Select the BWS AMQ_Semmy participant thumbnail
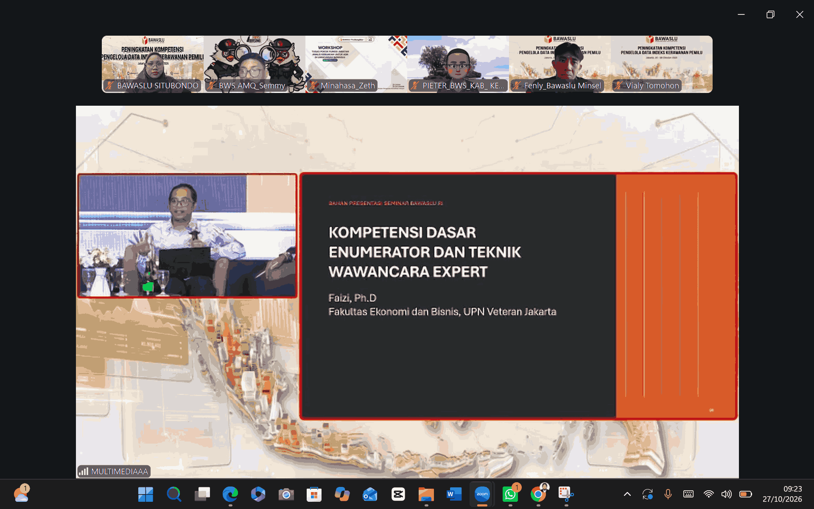 (x=255, y=64)
